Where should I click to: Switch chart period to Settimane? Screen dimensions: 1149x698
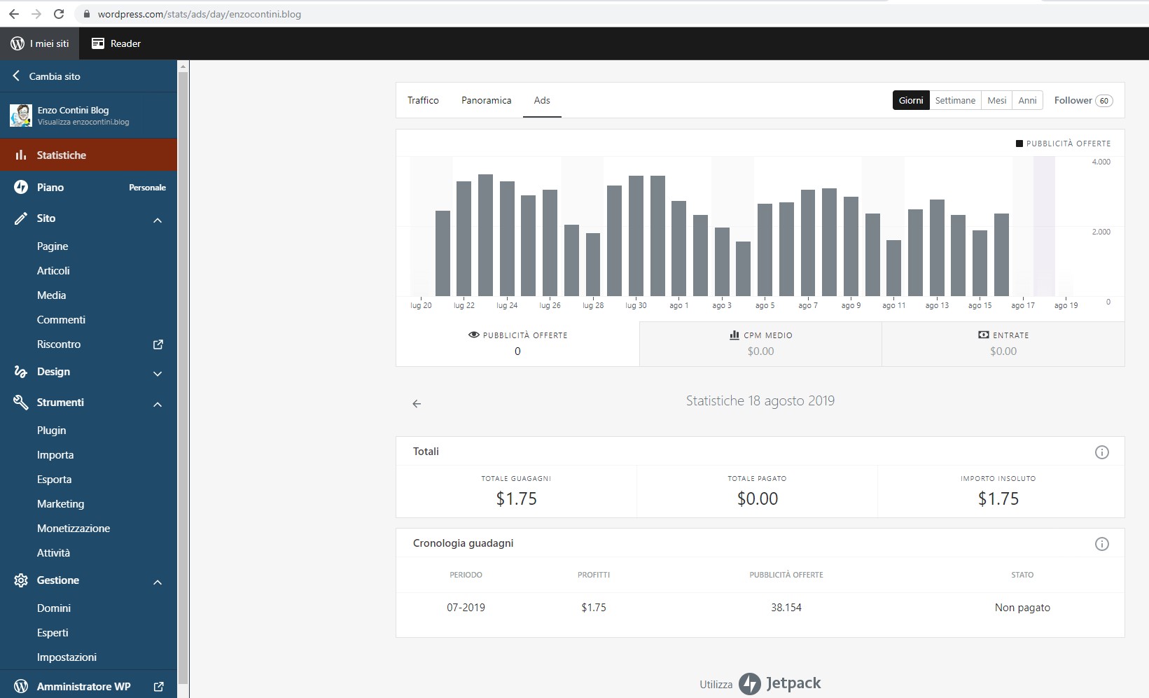(x=955, y=100)
